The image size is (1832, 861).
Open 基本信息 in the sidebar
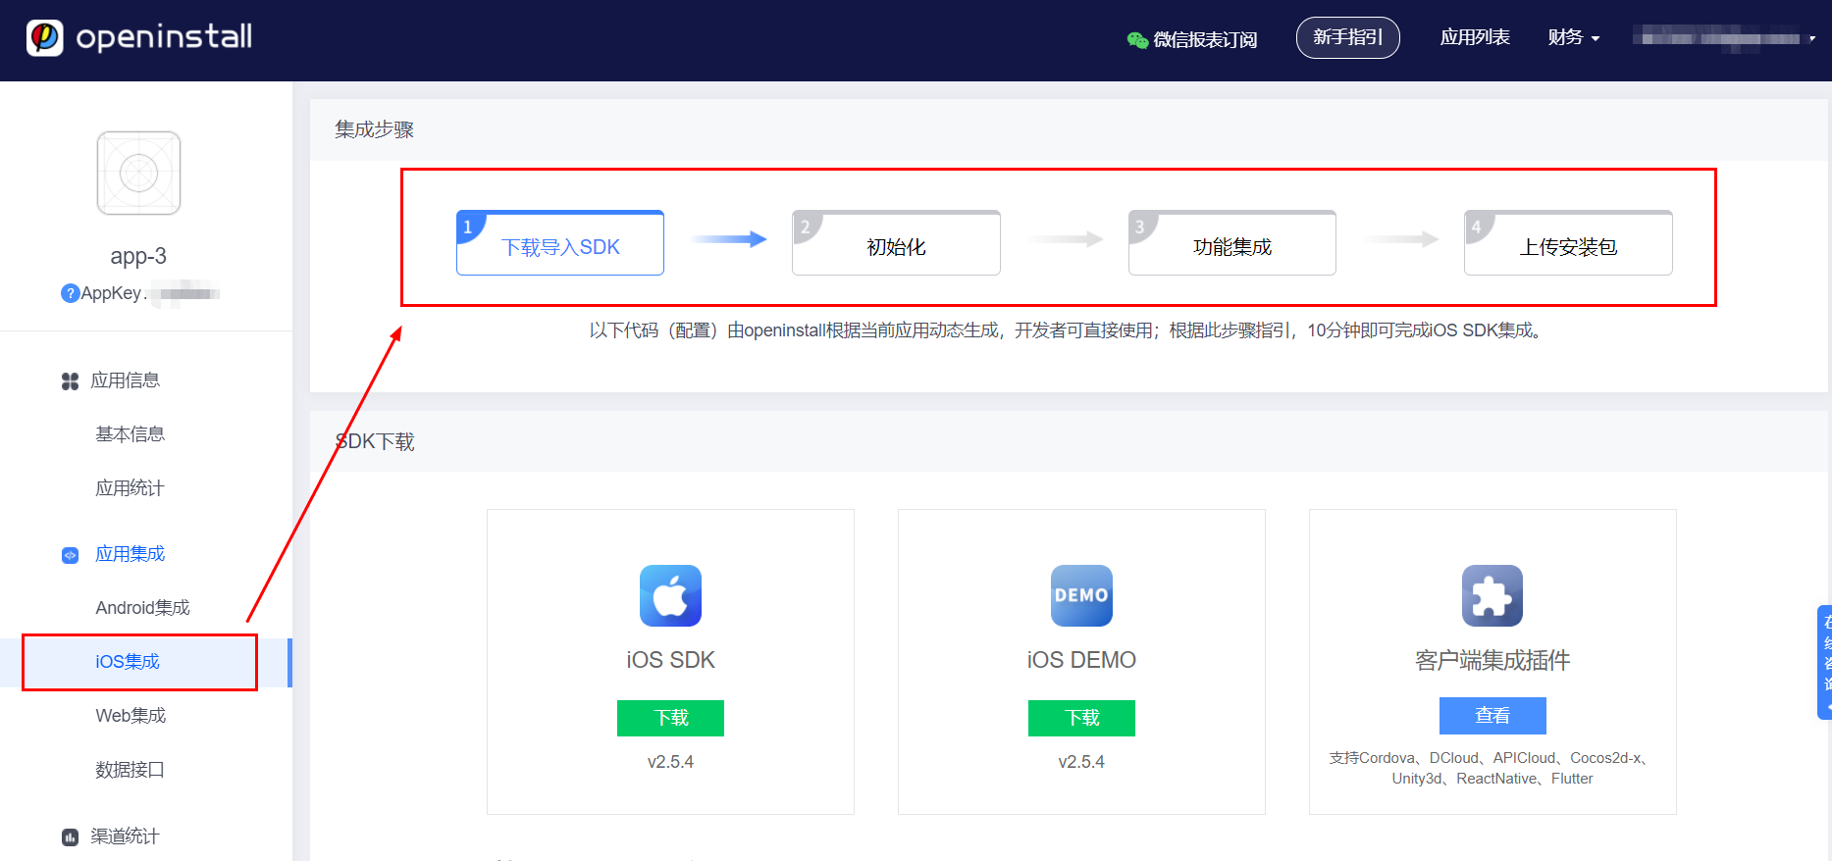click(130, 434)
